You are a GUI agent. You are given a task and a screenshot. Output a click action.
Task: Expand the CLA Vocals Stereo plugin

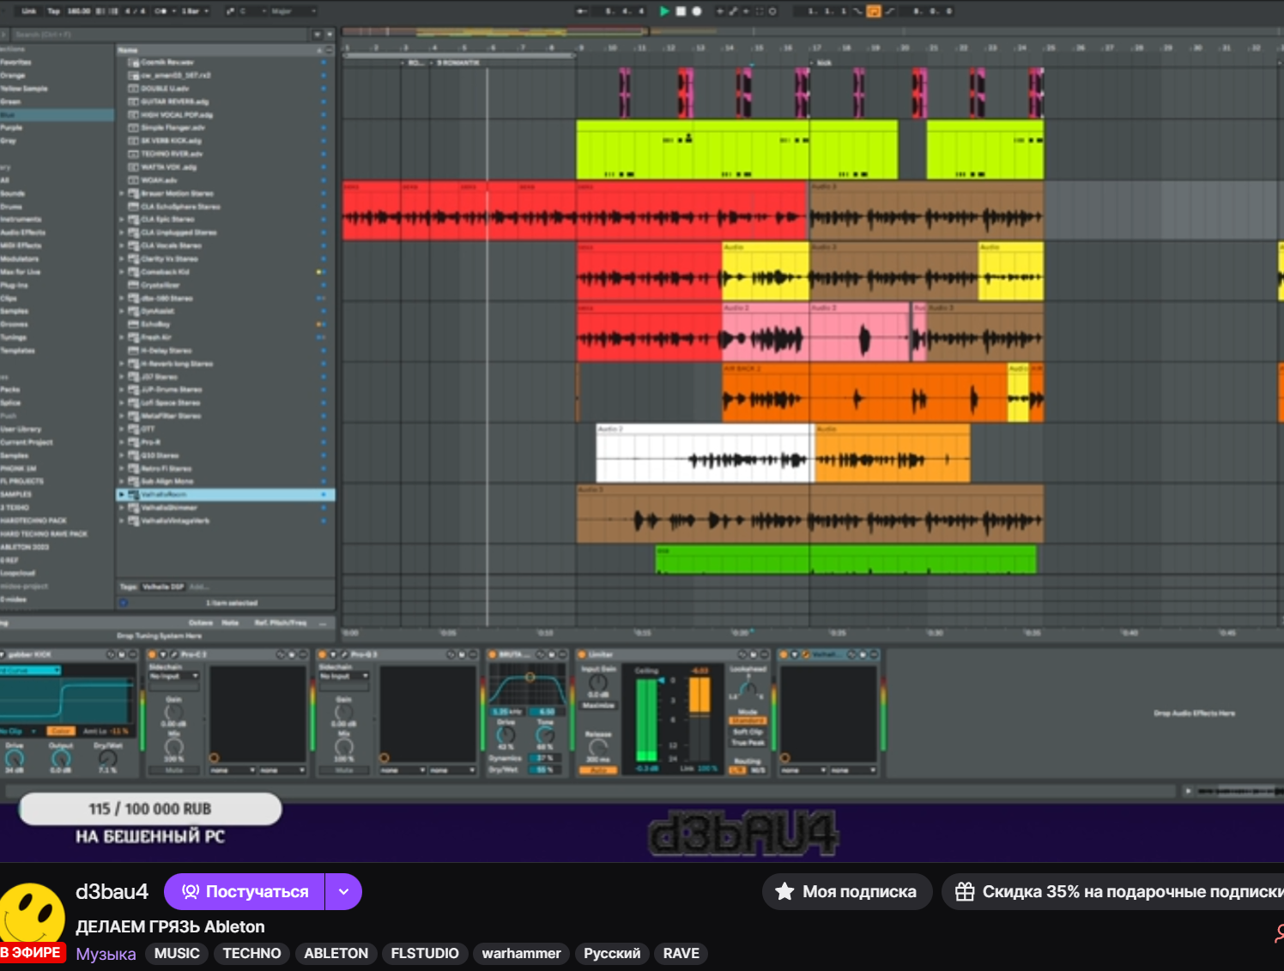coord(121,245)
